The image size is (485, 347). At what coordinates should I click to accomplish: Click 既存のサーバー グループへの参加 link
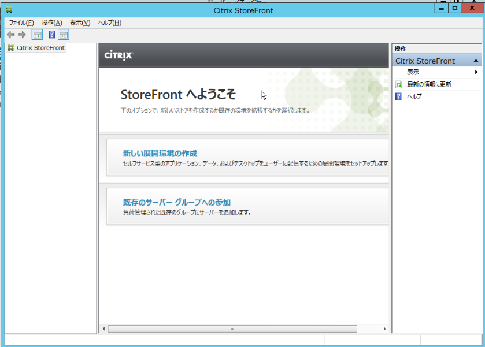[x=177, y=203]
